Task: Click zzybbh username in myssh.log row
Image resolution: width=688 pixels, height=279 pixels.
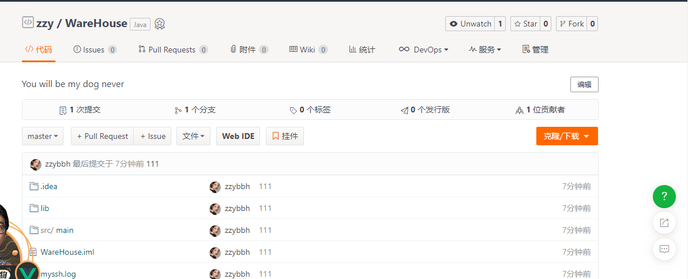Action: [x=238, y=274]
